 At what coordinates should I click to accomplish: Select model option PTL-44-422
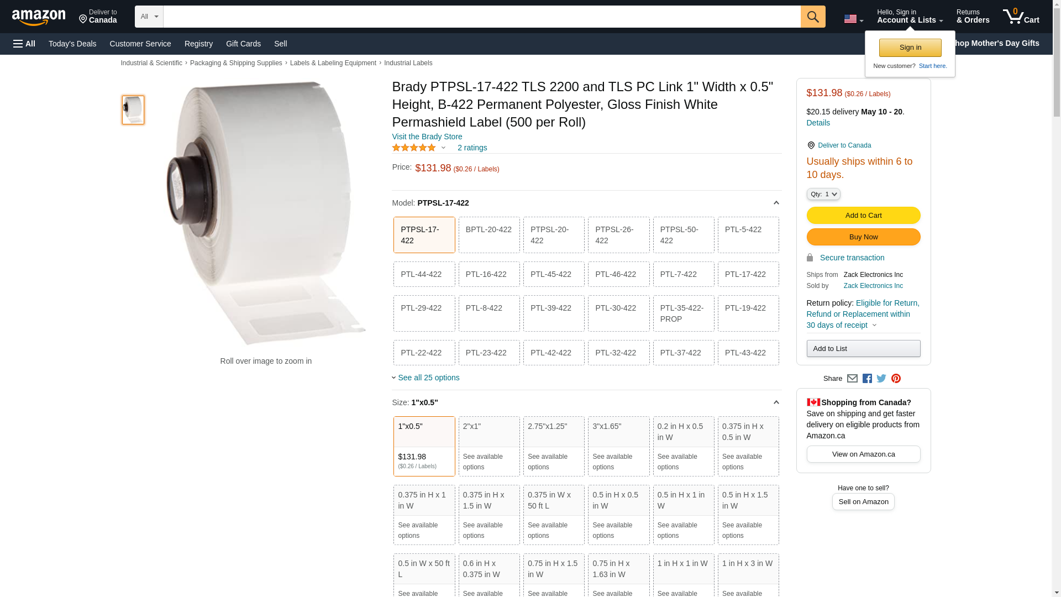pos(424,274)
